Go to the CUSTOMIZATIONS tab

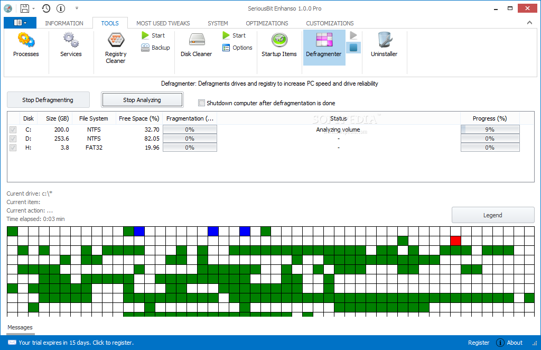330,23
